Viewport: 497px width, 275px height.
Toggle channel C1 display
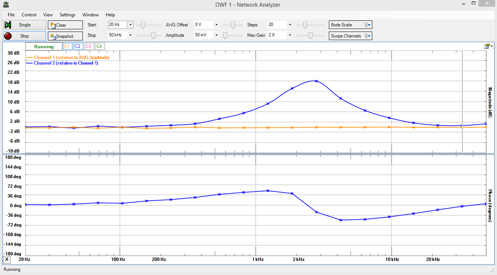point(67,46)
